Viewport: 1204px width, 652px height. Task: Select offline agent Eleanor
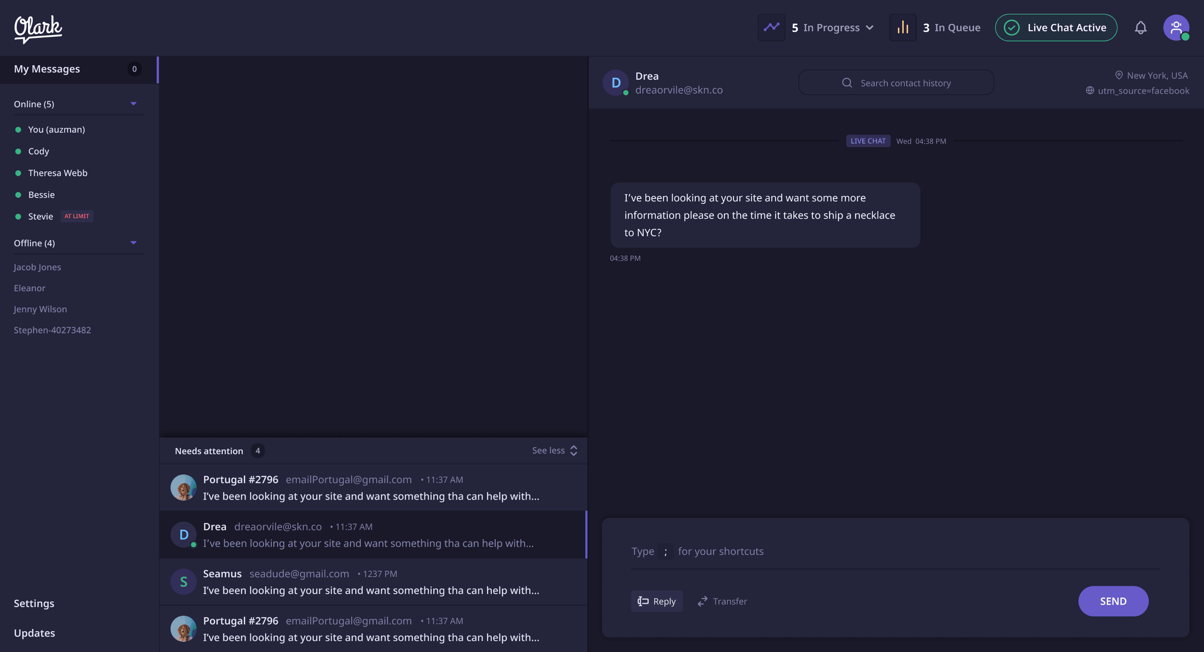click(29, 288)
